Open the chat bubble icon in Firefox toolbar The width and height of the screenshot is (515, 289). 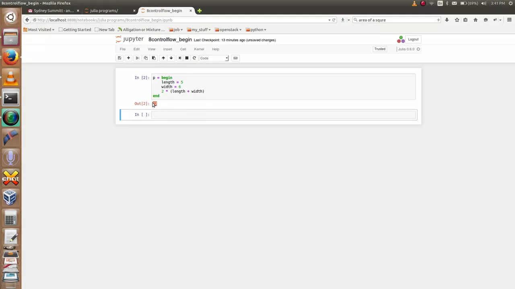click(x=486, y=20)
